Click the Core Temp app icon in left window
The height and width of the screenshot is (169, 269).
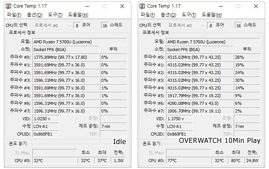(x=8, y=6)
